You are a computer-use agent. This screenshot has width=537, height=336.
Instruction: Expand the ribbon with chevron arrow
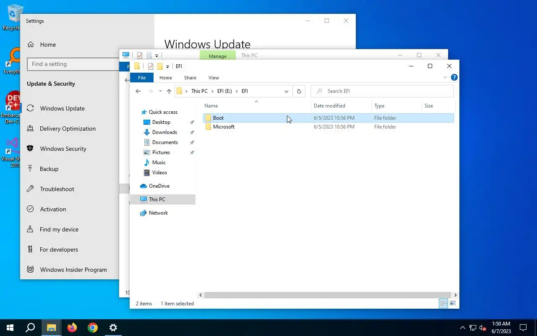[445, 77]
